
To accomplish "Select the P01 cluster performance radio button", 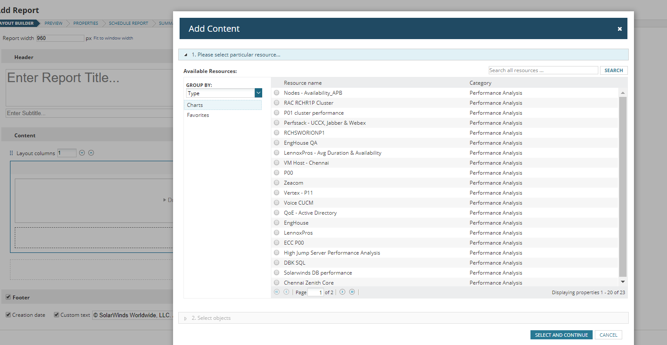I will pyautogui.click(x=277, y=113).
